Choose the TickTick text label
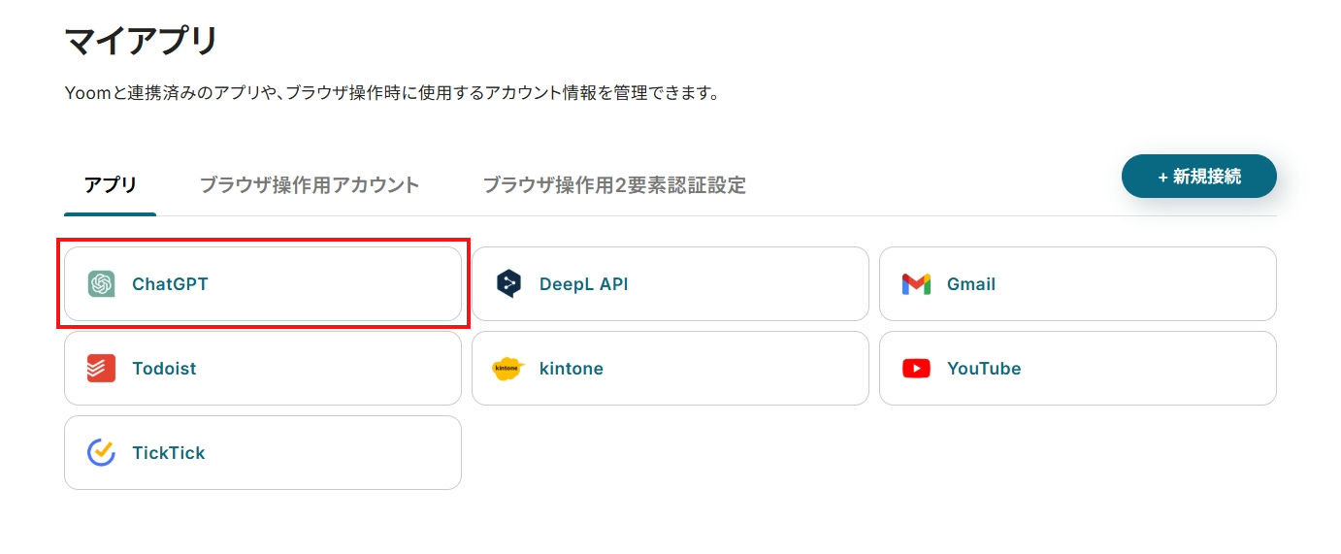 pyautogui.click(x=169, y=453)
